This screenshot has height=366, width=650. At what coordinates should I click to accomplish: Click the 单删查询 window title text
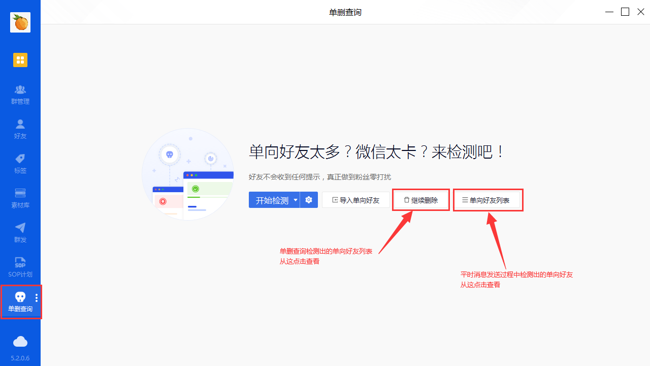[x=345, y=12]
